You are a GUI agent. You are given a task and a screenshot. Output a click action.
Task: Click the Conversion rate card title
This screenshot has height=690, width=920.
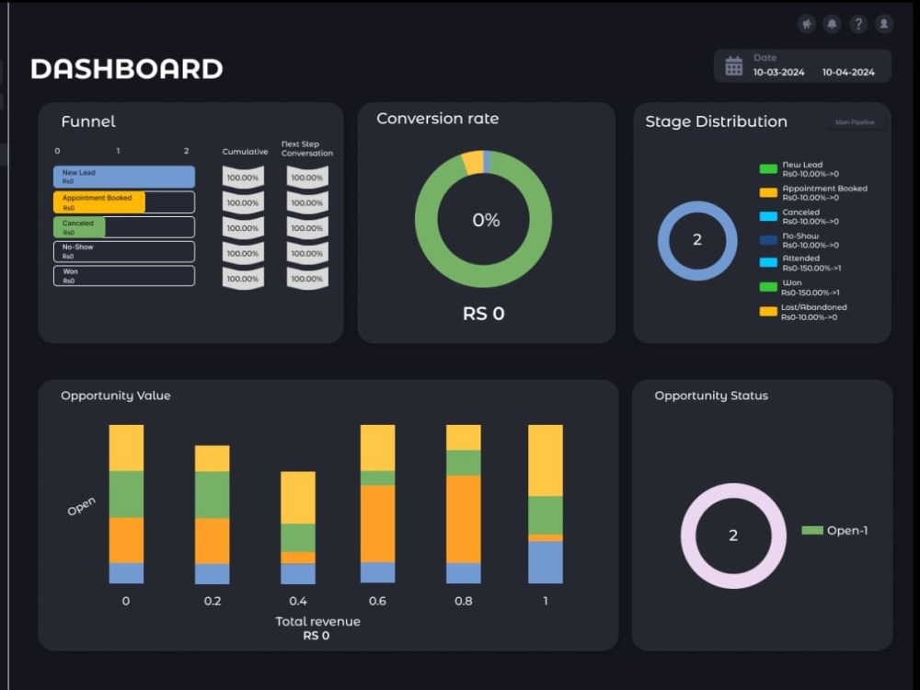click(438, 119)
